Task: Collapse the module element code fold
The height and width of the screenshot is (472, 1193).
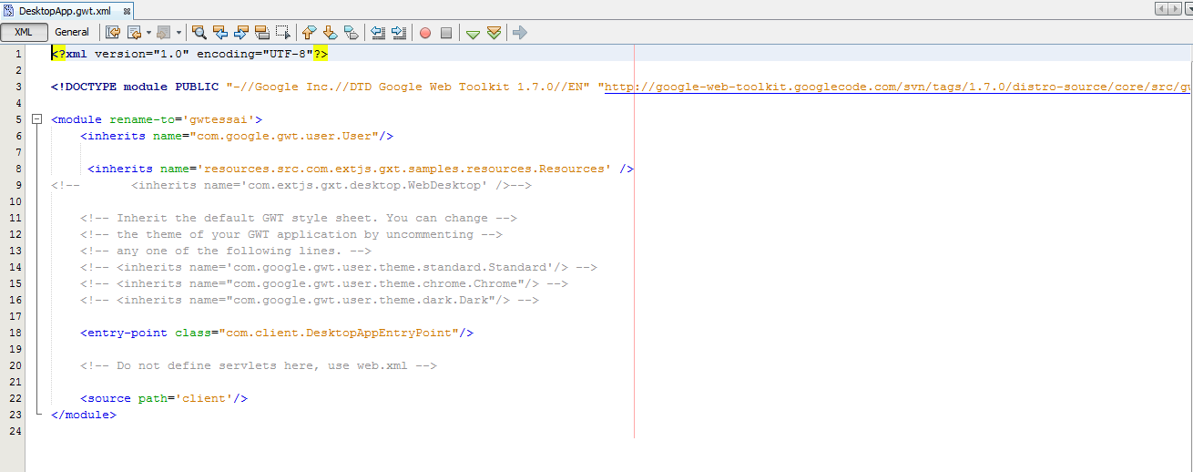Action: [36, 119]
